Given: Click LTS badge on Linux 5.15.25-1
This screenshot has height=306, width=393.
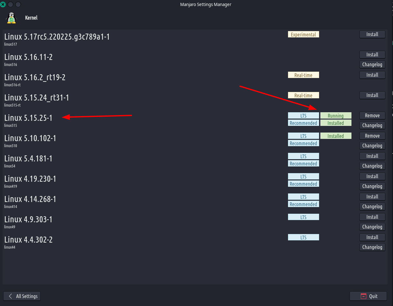Looking at the screenshot, I should 304,116.
